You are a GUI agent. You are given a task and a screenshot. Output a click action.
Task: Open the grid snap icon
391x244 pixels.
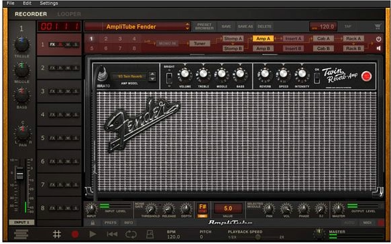[x=57, y=234]
